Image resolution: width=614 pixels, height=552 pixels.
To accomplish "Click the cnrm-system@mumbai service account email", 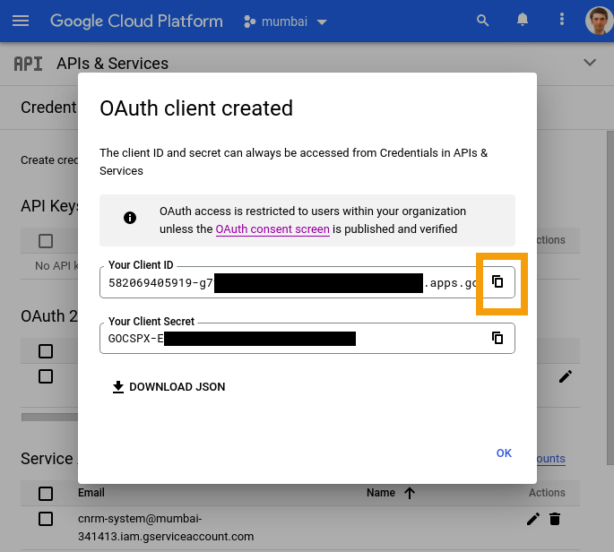I will point(166,527).
